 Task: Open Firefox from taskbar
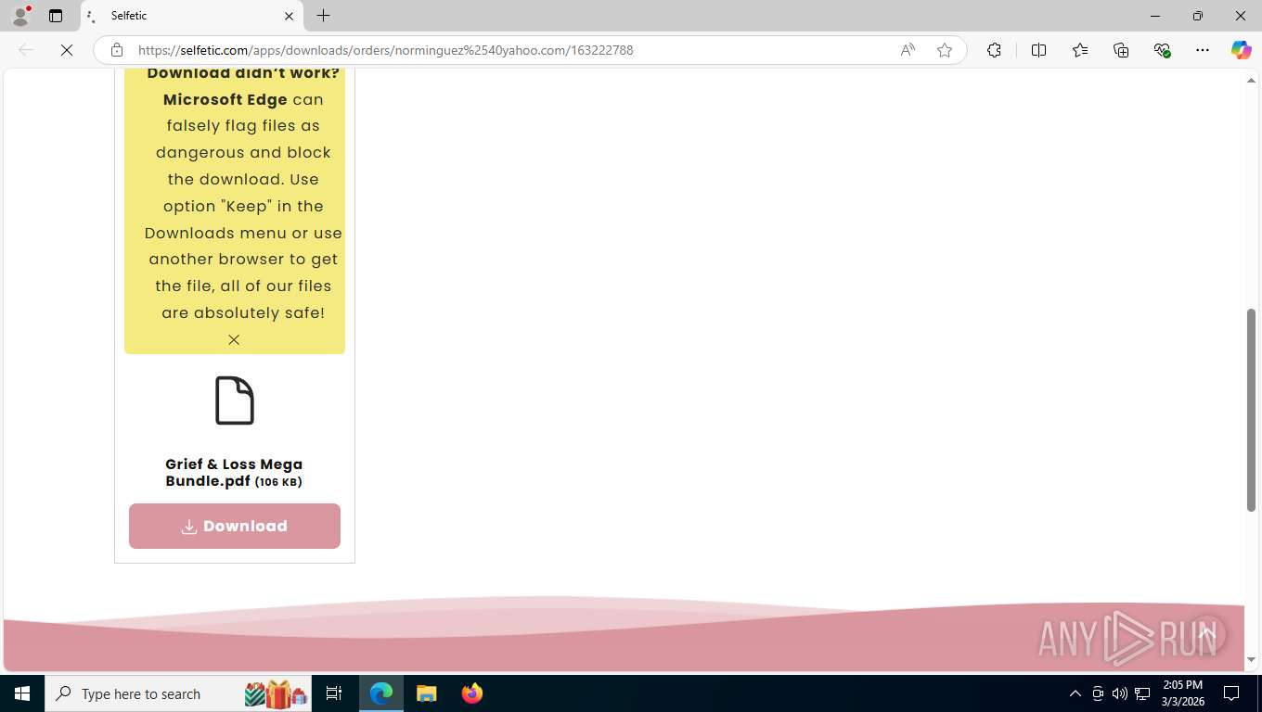click(472, 693)
